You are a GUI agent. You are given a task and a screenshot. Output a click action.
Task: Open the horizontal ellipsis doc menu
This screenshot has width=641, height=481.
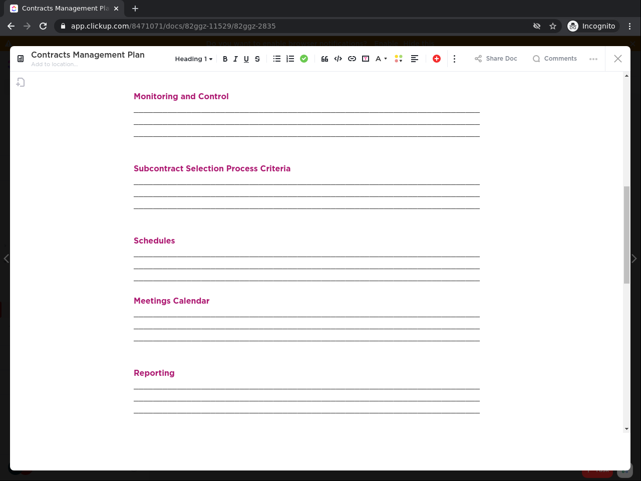(x=593, y=59)
